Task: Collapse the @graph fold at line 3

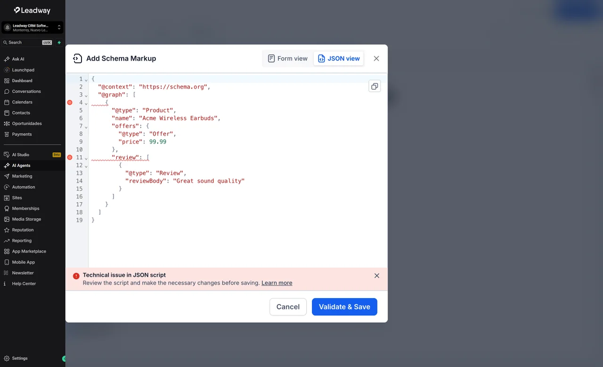Action: (86, 95)
